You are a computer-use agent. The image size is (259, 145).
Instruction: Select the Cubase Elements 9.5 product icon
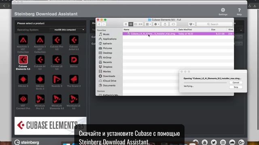tap(23, 60)
